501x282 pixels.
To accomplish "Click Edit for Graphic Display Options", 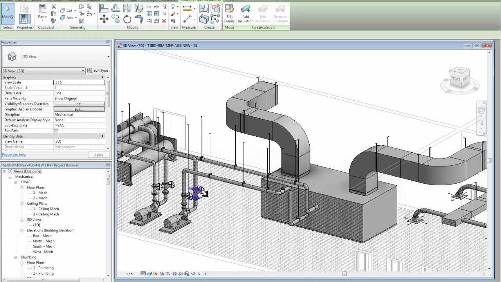I will point(79,110).
